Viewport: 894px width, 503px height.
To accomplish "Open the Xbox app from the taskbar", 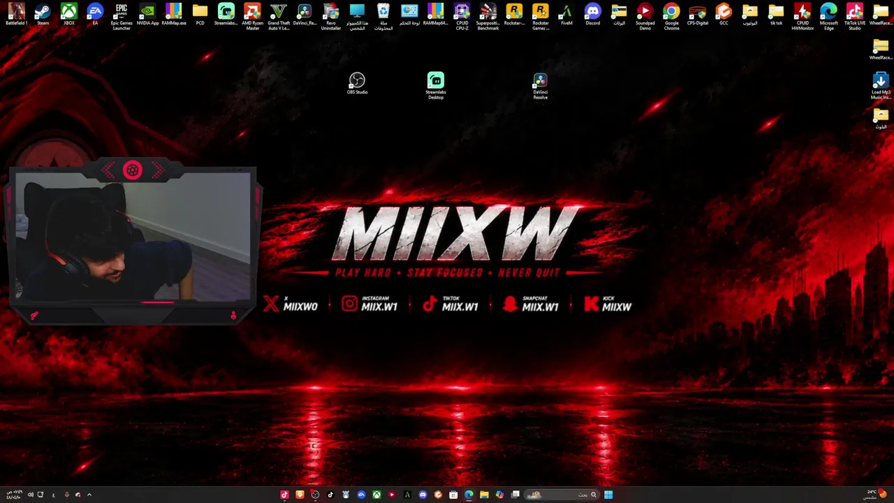I will pyautogui.click(x=376, y=495).
